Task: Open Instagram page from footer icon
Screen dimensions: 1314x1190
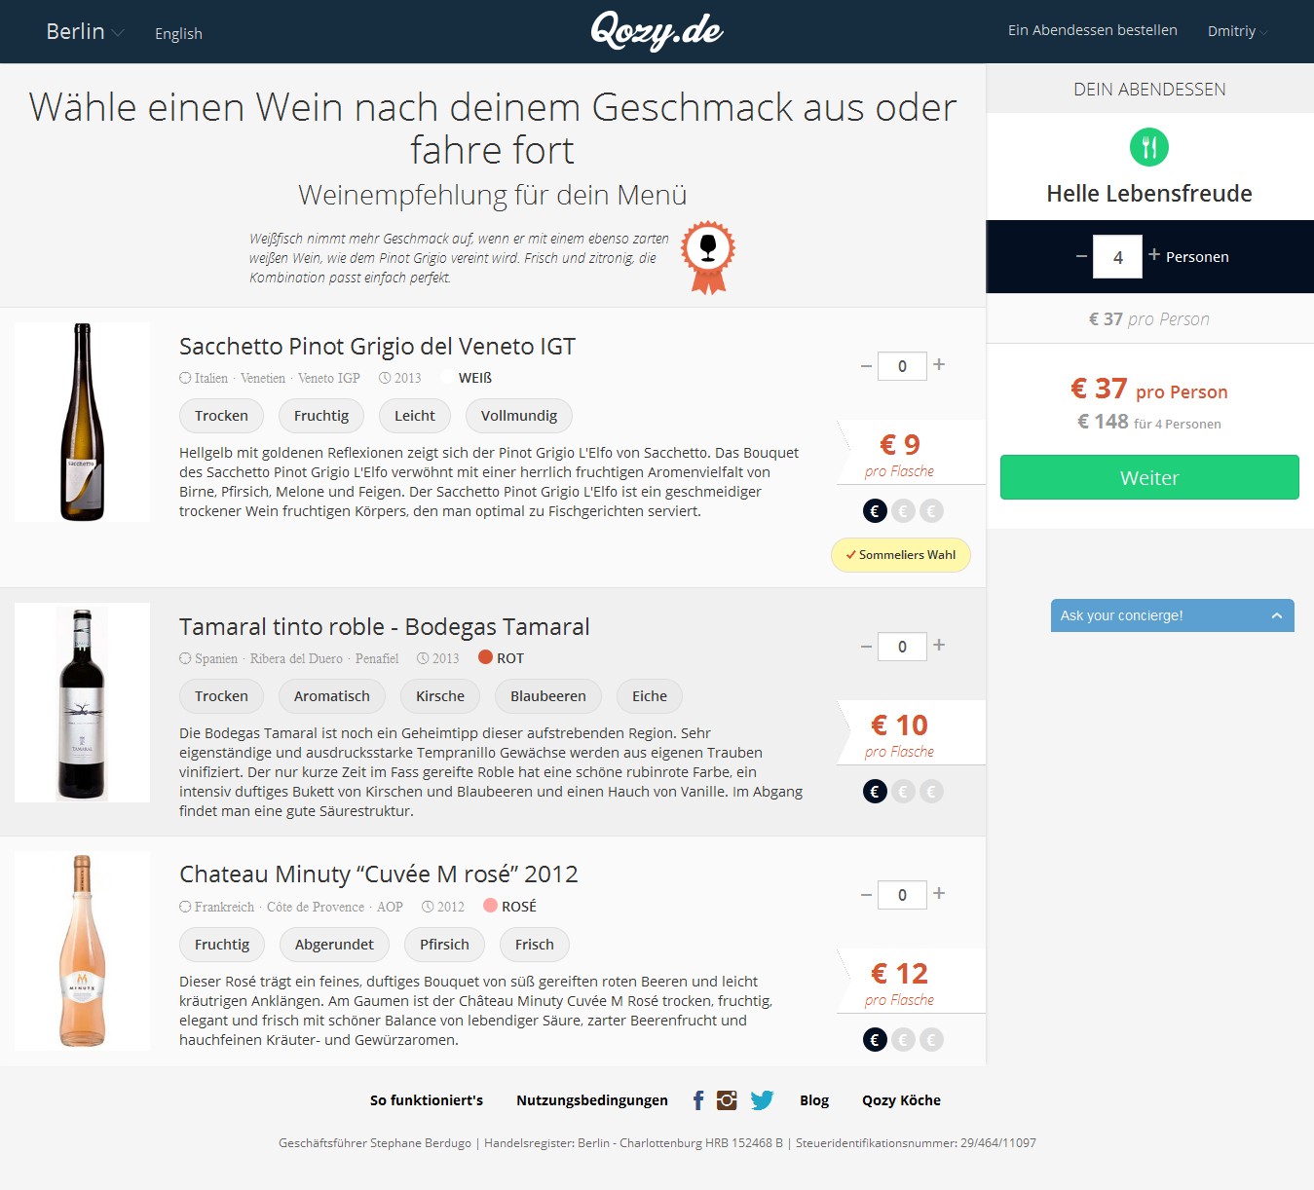Action: [727, 1100]
